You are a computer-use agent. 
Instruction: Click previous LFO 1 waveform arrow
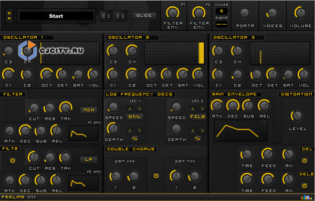130,131
